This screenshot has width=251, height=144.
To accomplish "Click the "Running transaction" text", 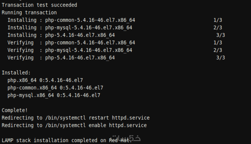I will coord(29,13).
